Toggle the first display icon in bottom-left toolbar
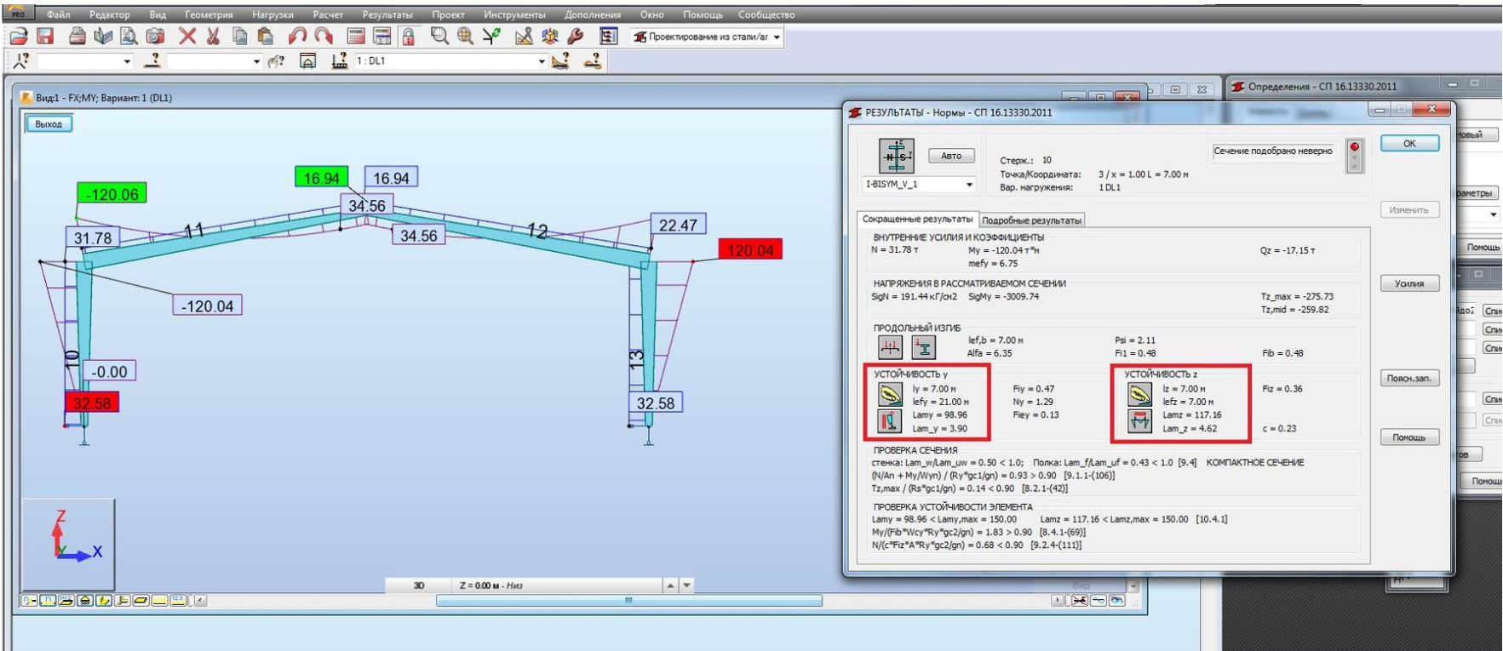This screenshot has height=651, width=1503. click(30, 601)
